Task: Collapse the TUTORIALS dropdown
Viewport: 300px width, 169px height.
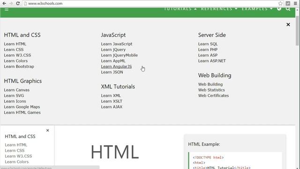Action: click(x=180, y=9)
